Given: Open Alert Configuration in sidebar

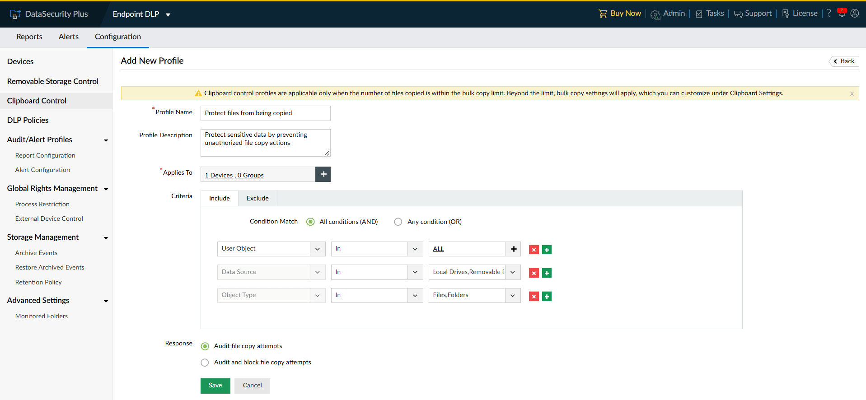Looking at the screenshot, I should pyautogui.click(x=42, y=170).
